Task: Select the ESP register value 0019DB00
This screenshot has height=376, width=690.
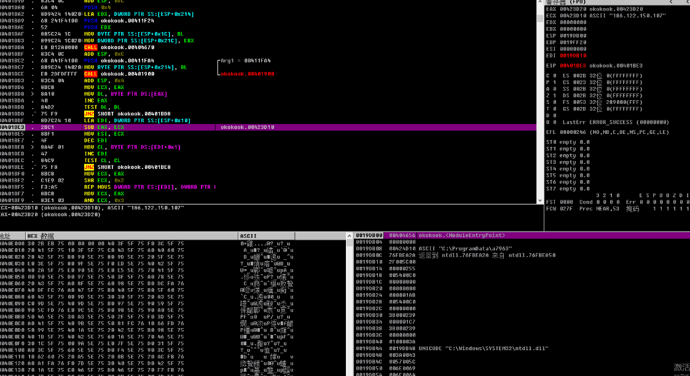Action: click(x=573, y=36)
